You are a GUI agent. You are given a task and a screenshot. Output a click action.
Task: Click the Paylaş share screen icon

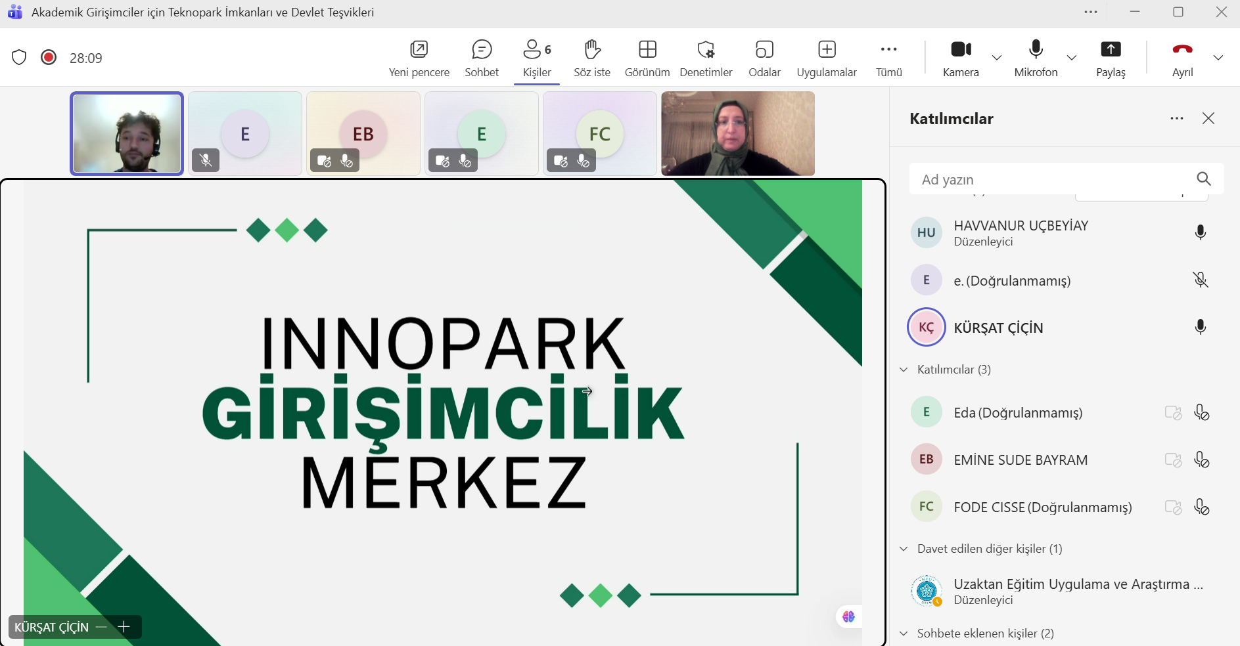[1111, 50]
